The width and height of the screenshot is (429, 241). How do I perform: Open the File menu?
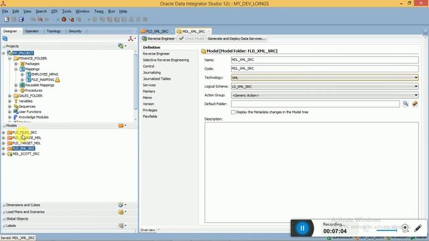pos(5,11)
